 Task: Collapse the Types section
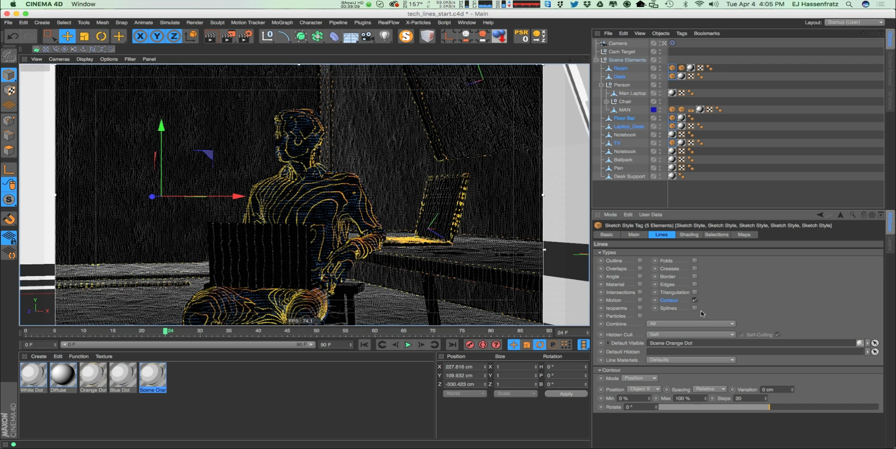tap(600, 252)
